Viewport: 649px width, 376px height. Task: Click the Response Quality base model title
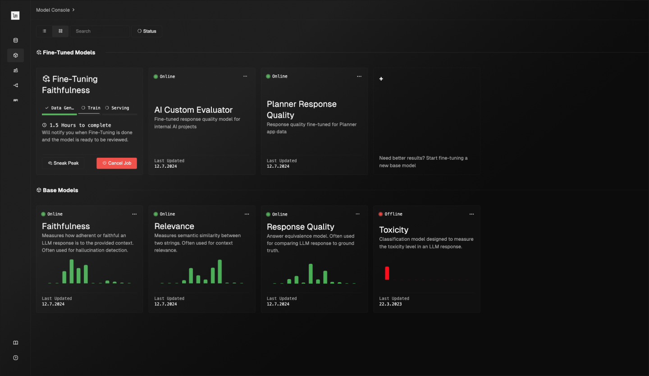(x=301, y=227)
